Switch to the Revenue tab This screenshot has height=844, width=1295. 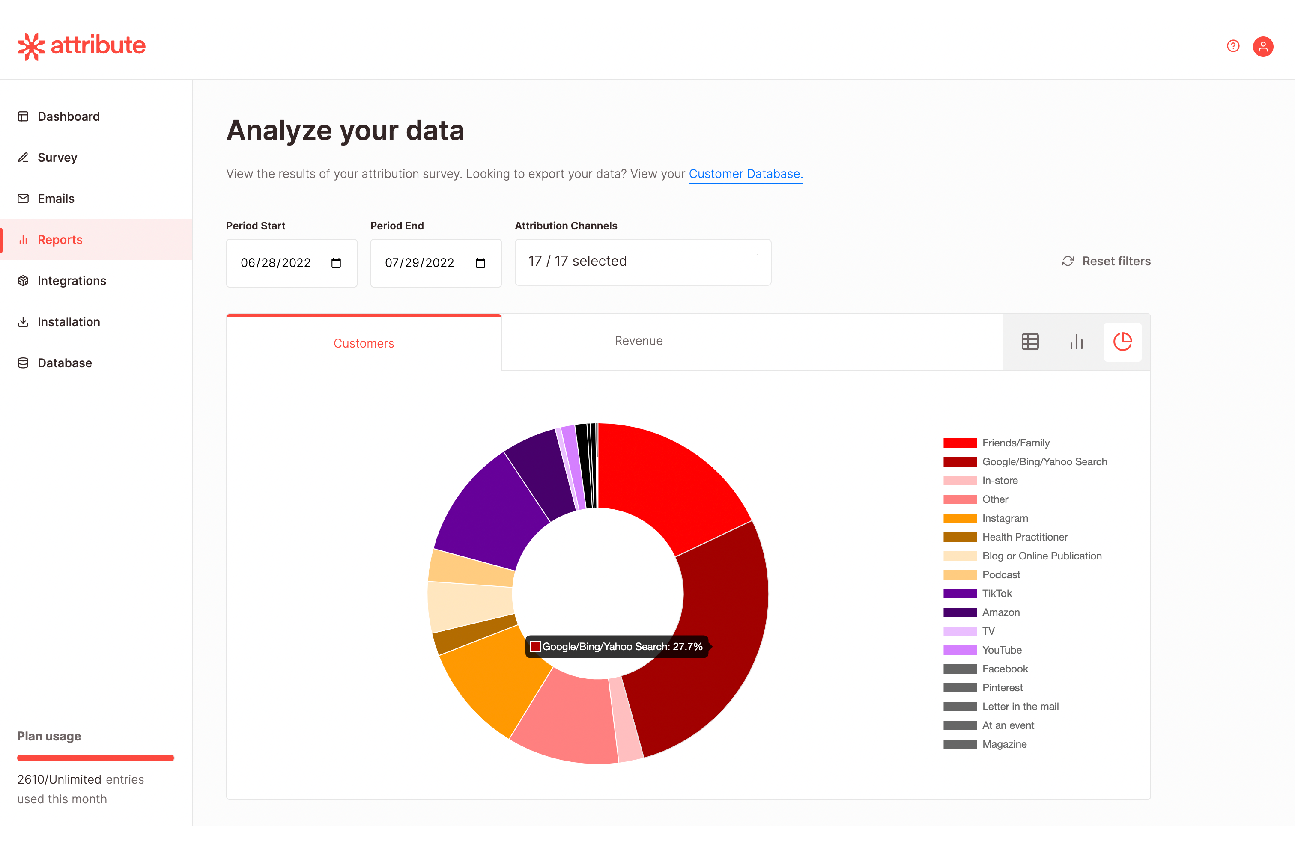pyautogui.click(x=639, y=341)
